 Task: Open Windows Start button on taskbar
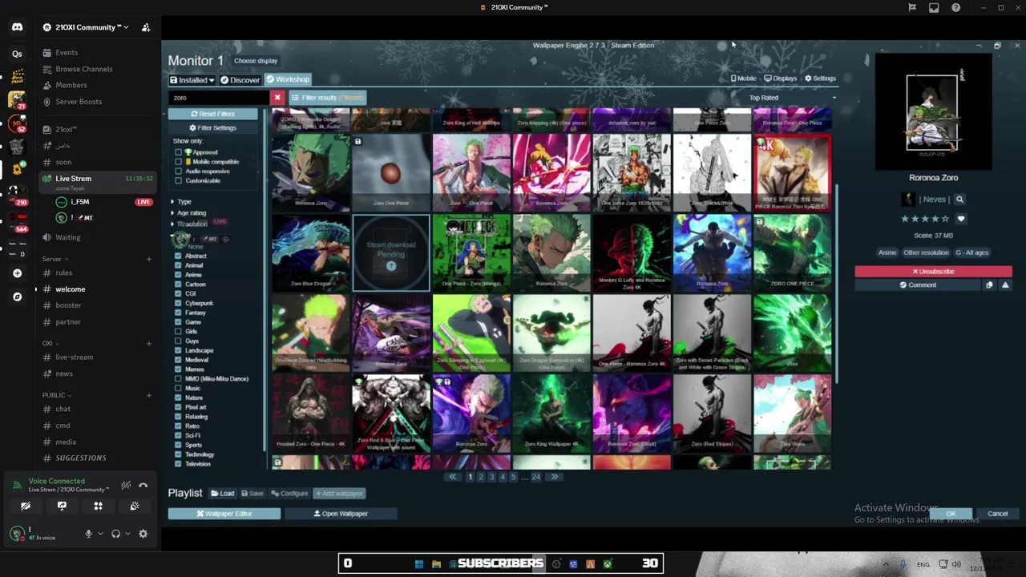coord(418,564)
